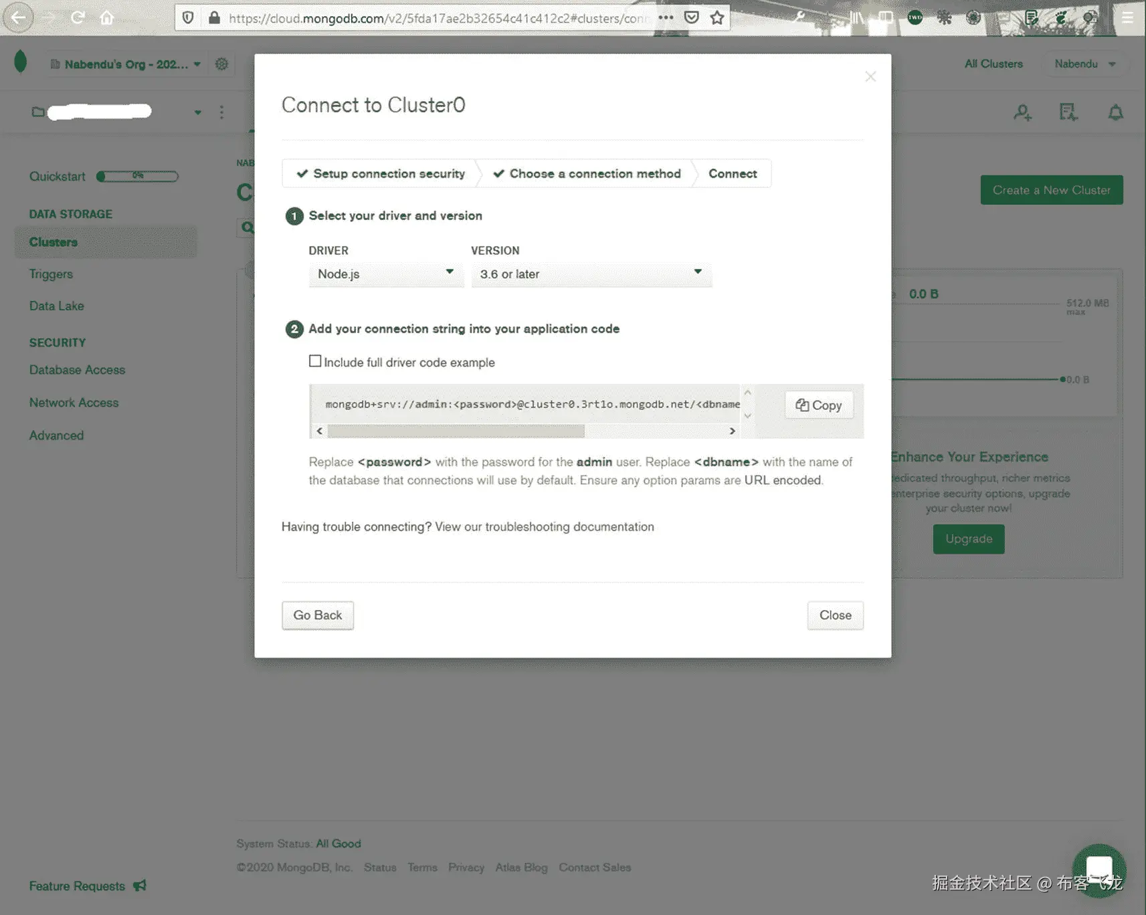Click the Upgrade button
This screenshot has width=1146, height=915.
969,539
